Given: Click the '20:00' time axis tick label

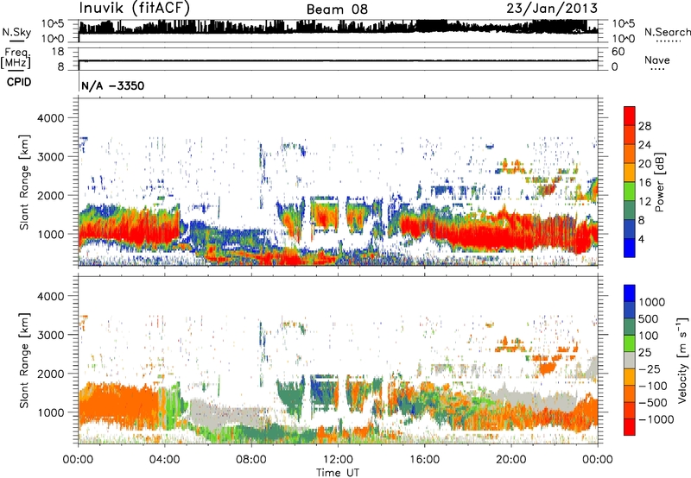Looking at the screenshot, I should pyautogui.click(x=510, y=460).
